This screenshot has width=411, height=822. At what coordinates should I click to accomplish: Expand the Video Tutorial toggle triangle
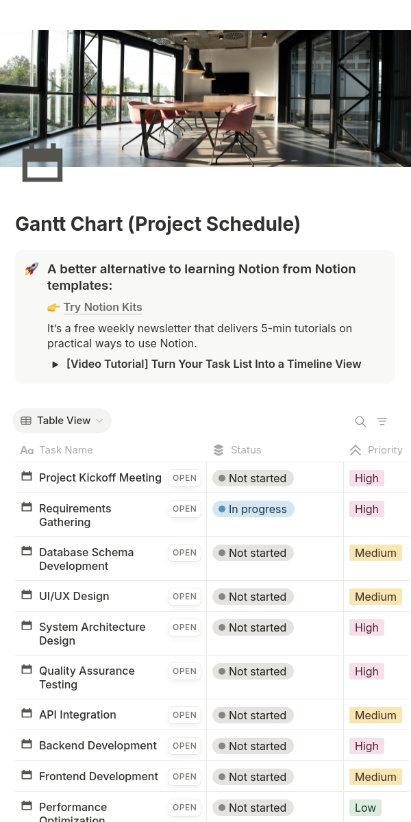pos(55,364)
